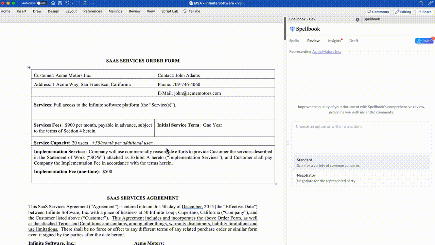Screen dimensions: 435x245
Task: Open the Home ribbon tab
Action: [5, 11]
